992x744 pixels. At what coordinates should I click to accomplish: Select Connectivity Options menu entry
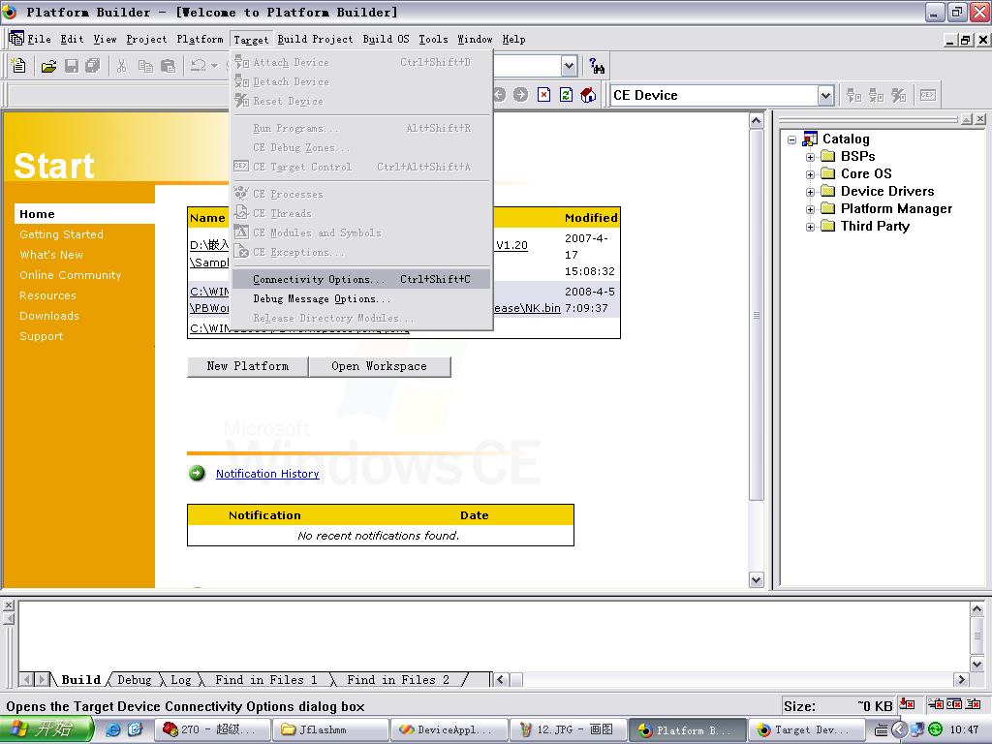pos(361,279)
